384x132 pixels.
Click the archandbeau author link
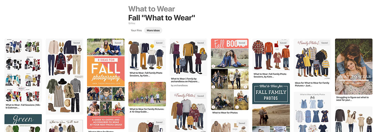tap(179, 85)
